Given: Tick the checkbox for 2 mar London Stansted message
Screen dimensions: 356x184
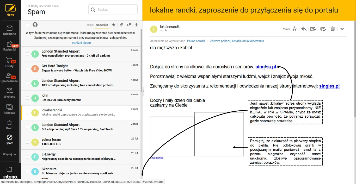Looking at the screenshot, I should 27,127.
